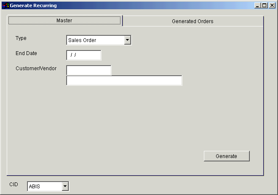This screenshot has height=195, width=278.
Task: Click the CID label
Action: (13, 184)
